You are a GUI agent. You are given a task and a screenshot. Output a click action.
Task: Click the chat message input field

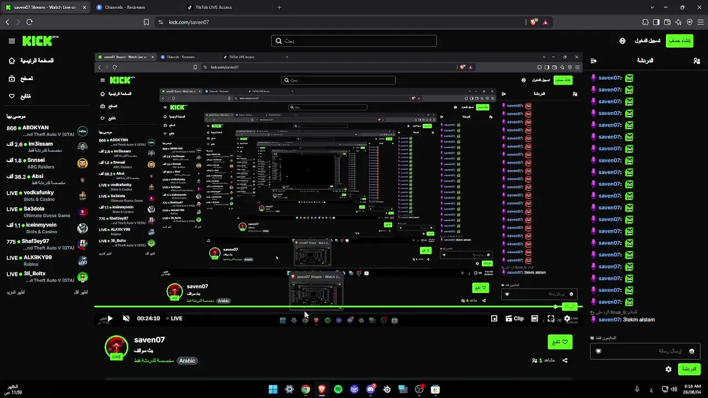(x=645, y=351)
